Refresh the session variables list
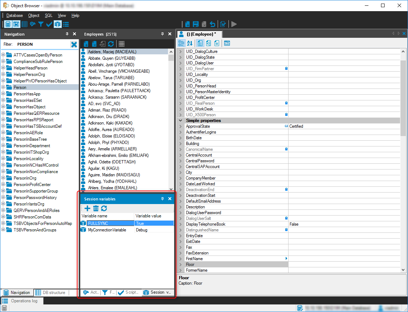 pyautogui.click(x=104, y=208)
